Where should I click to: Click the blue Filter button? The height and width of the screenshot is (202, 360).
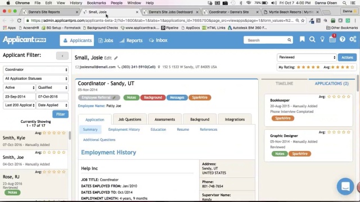pos(60,114)
